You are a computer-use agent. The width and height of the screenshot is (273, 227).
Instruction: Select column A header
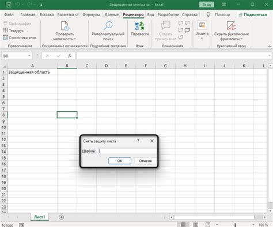(32, 66)
